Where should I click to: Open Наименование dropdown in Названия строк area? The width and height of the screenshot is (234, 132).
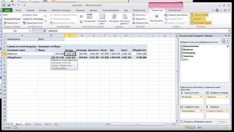[201, 111]
